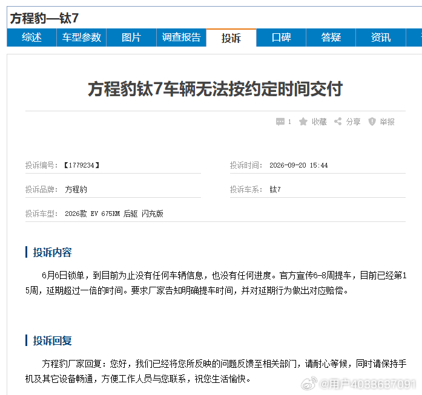Image resolution: width=422 pixels, height=395 pixels.
Task: Click the 投诉品牌 label
Action: click(41, 189)
